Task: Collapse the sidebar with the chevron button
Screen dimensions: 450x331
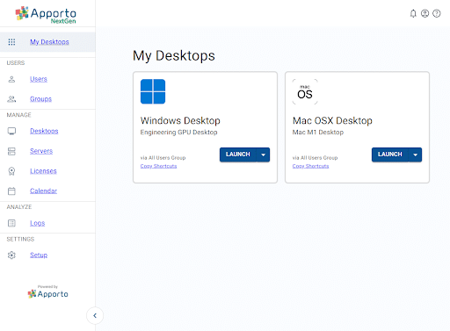Action: tap(95, 315)
